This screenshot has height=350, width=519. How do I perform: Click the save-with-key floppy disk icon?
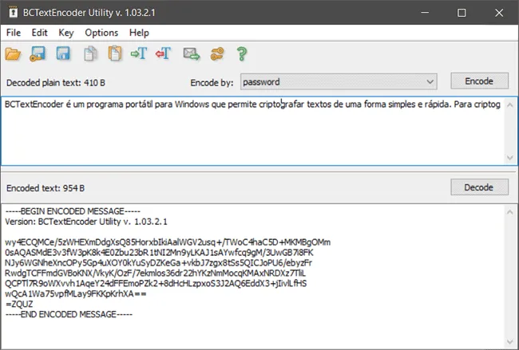[38, 54]
